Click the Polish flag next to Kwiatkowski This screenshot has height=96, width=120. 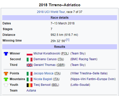[29, 54]
